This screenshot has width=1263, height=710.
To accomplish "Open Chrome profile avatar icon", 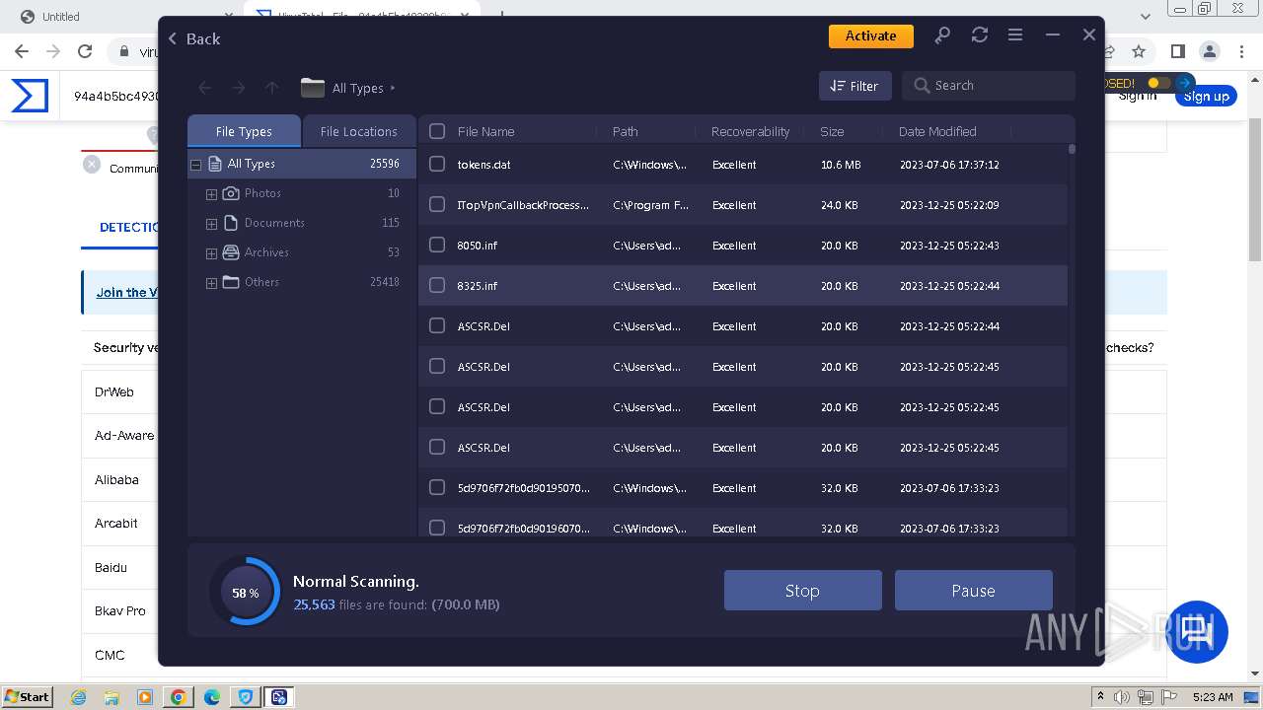I will [1210, 51].
